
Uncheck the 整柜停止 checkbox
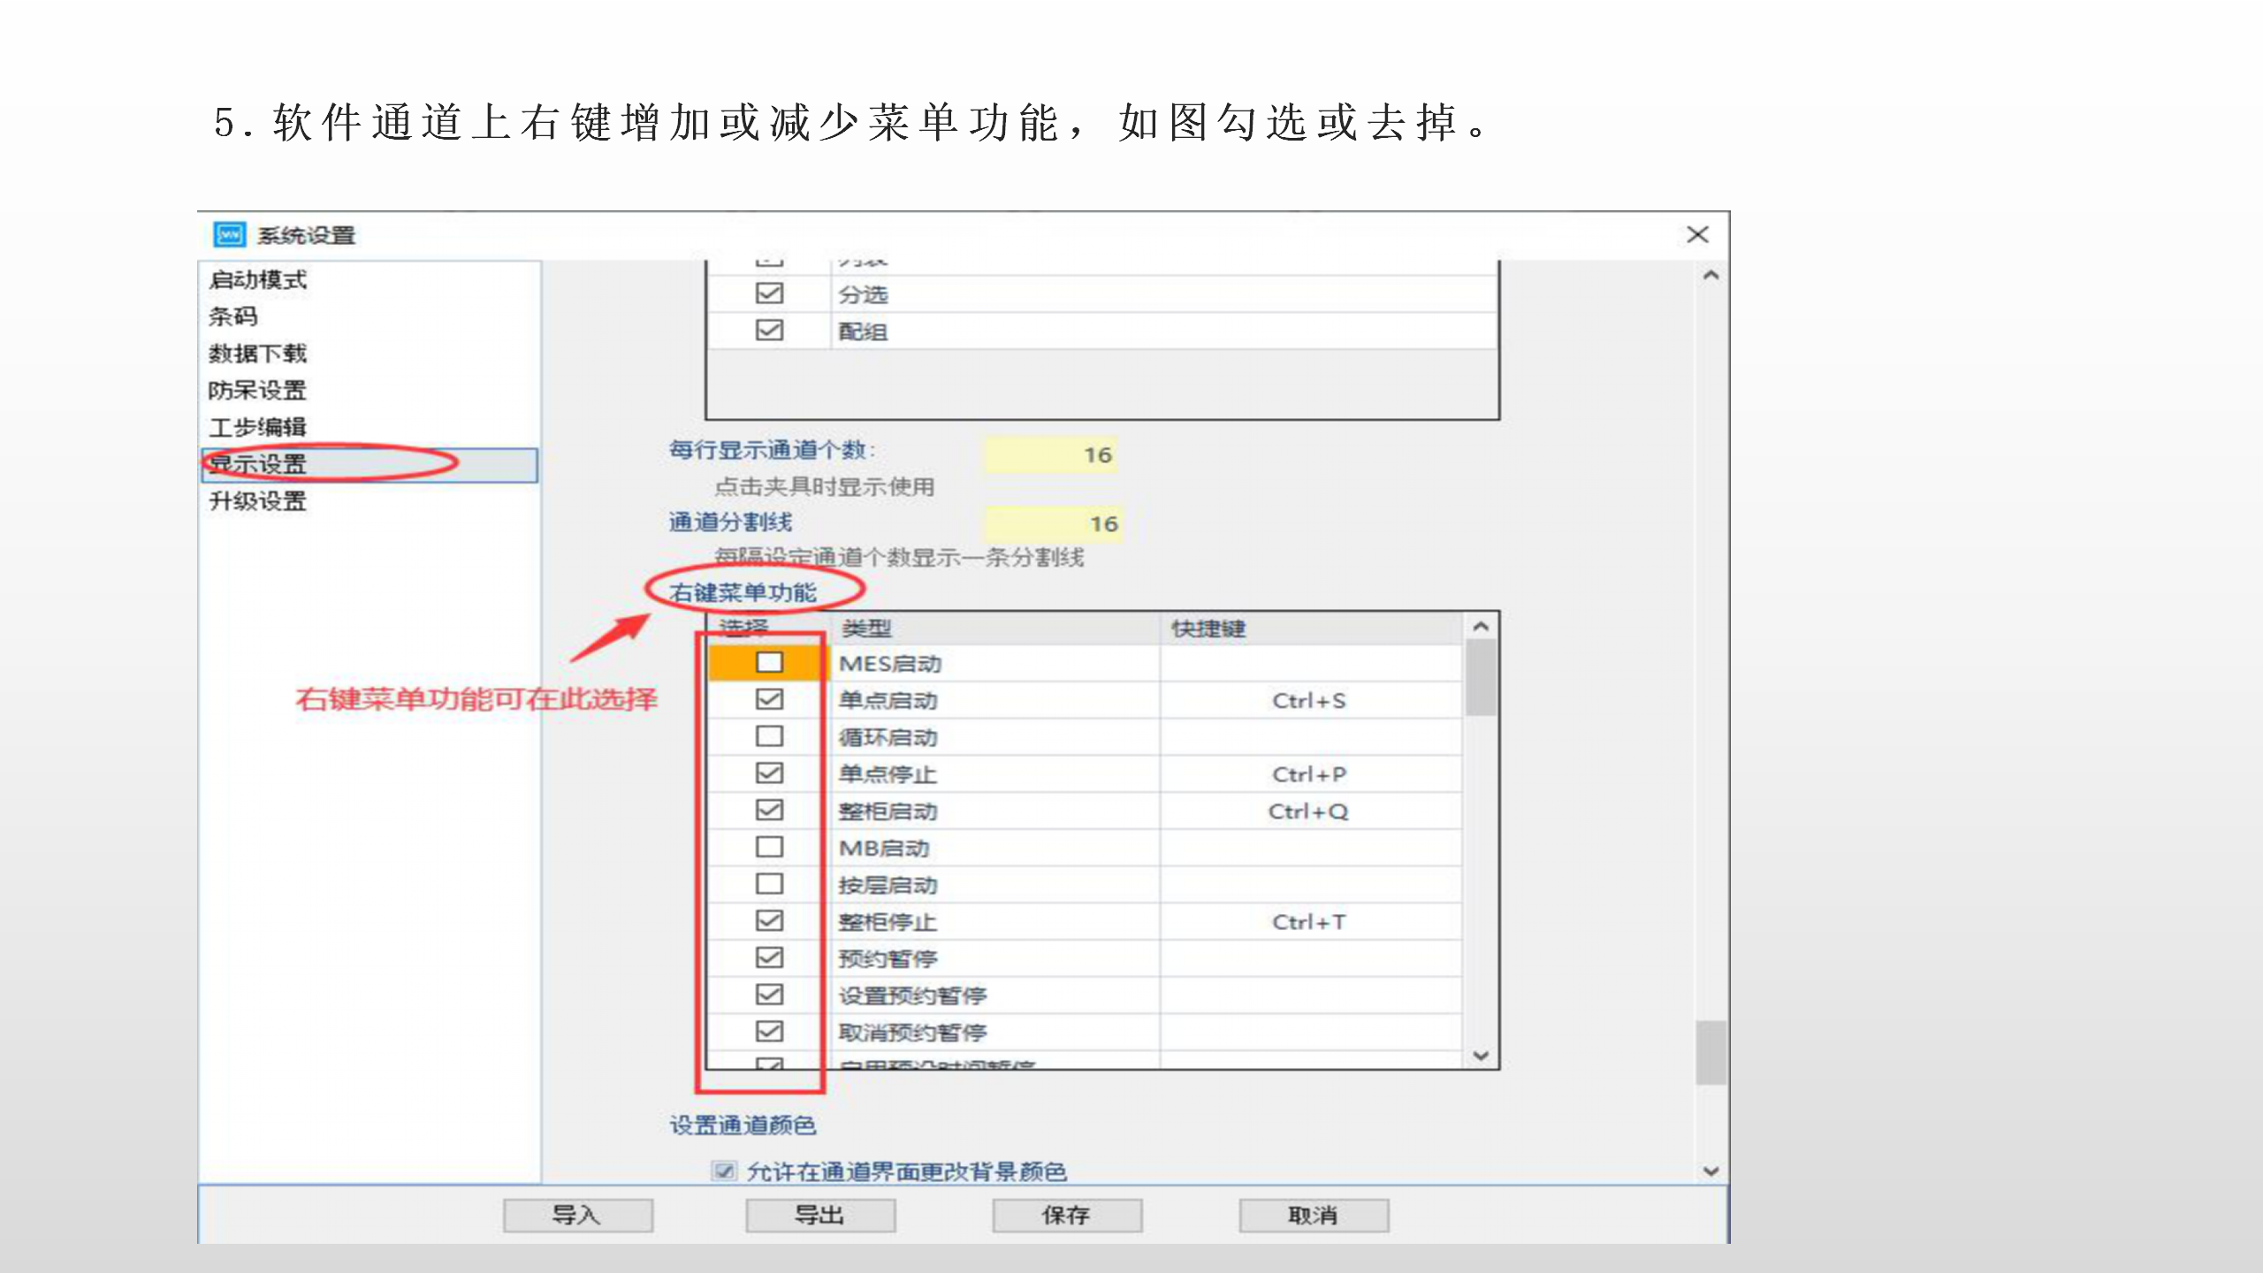coord(769,921)
